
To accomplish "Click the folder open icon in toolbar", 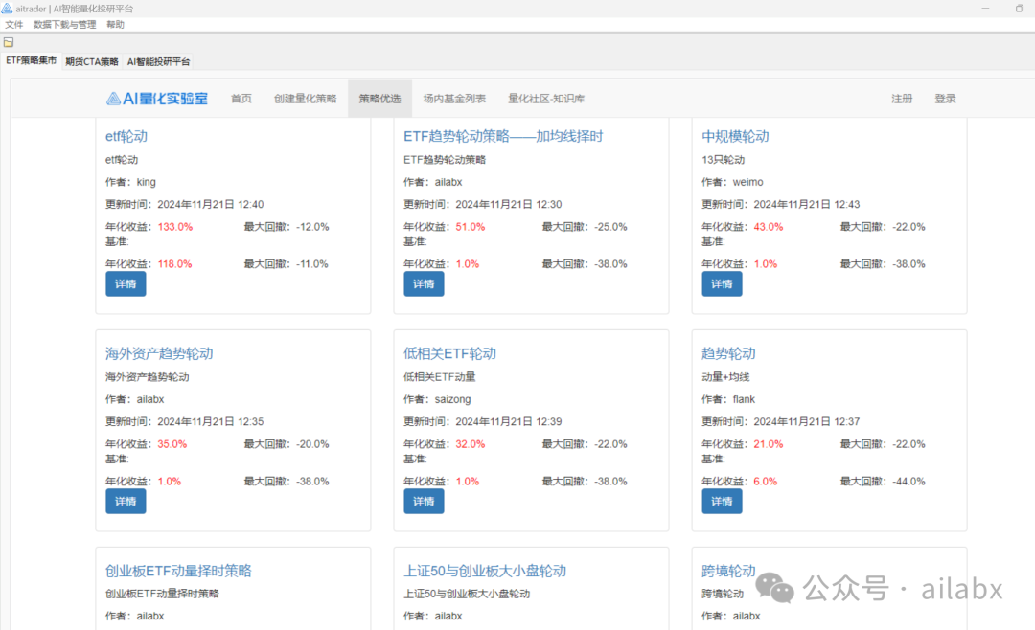I will pos(9,42).
